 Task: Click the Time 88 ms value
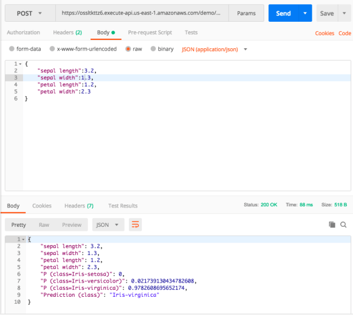point(306,205)
